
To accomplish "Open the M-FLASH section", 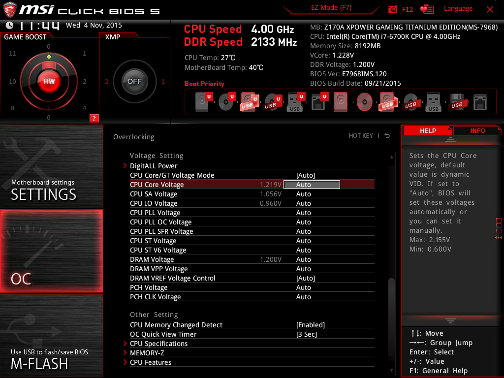I will [51, 336].
